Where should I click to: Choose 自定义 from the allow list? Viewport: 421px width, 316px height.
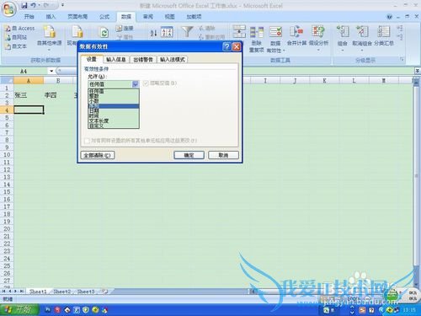(x=114, y=126)
